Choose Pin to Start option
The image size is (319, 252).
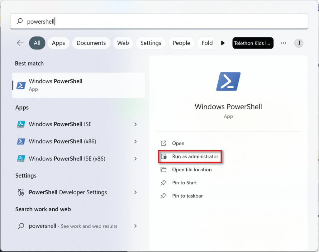tap(184, 183)
